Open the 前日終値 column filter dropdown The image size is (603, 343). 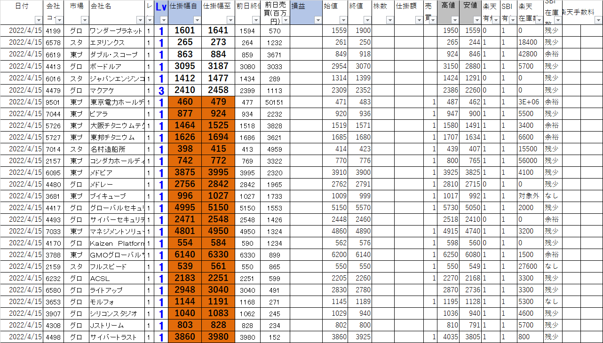[256, 20]
